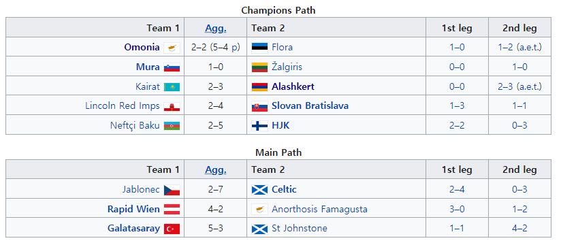Click the Gibraltar flag by Lincoln Red Imps
561x245 pixels.
172,106
